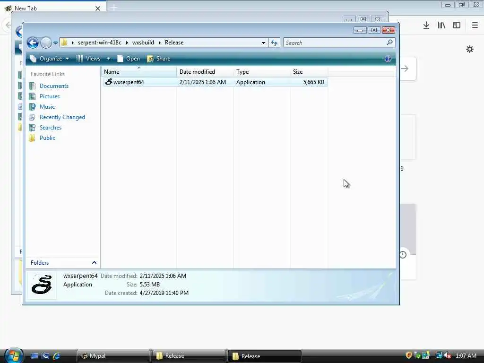Open Recently Changed in Favorite Links
This screenshot has width=484, height=363.
point(62,117)
